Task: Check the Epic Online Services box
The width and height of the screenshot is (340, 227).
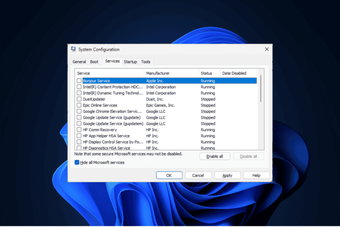Action: 79,105
